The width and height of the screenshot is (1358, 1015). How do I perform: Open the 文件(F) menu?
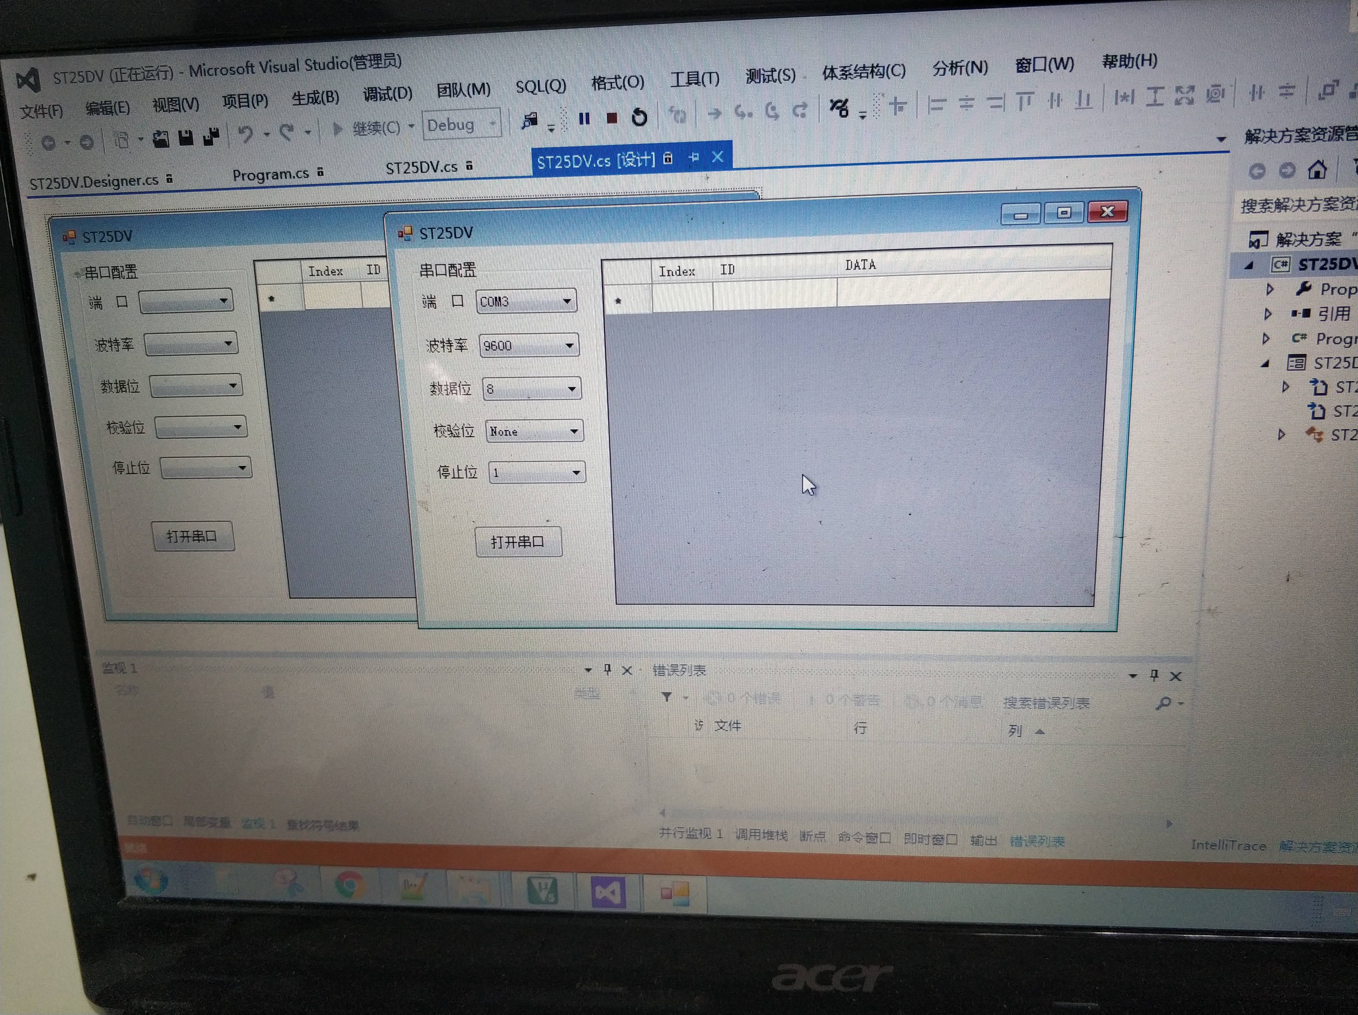click(x=41, y=111)
